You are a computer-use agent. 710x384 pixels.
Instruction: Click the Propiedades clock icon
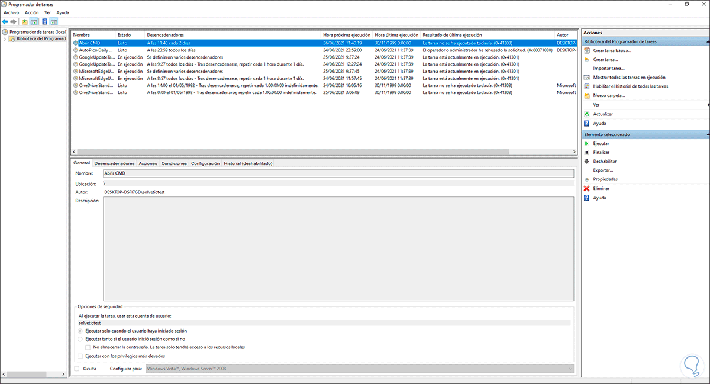[x=587, y=179]
